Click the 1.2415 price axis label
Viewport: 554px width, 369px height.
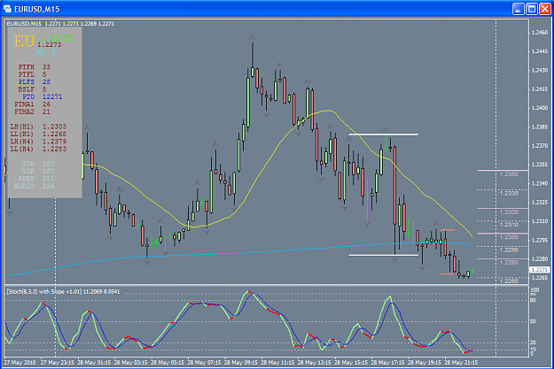click(x=540, y=88)
